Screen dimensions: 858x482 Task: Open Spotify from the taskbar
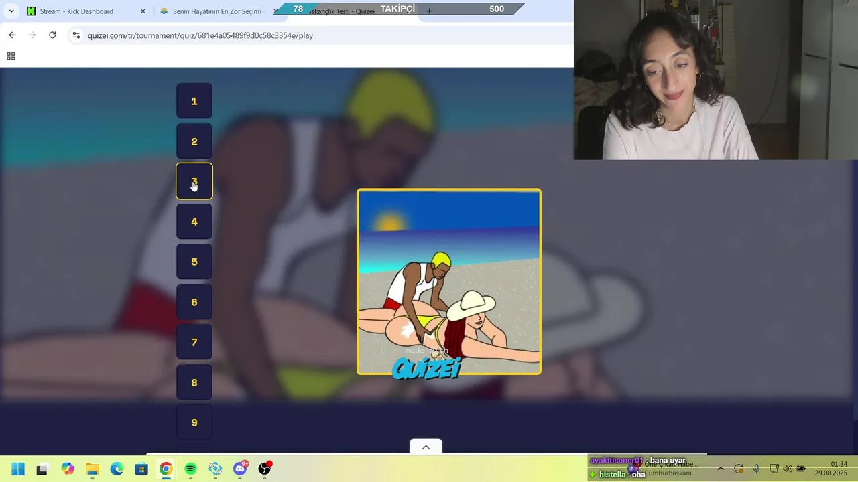[x=190, y=469]
